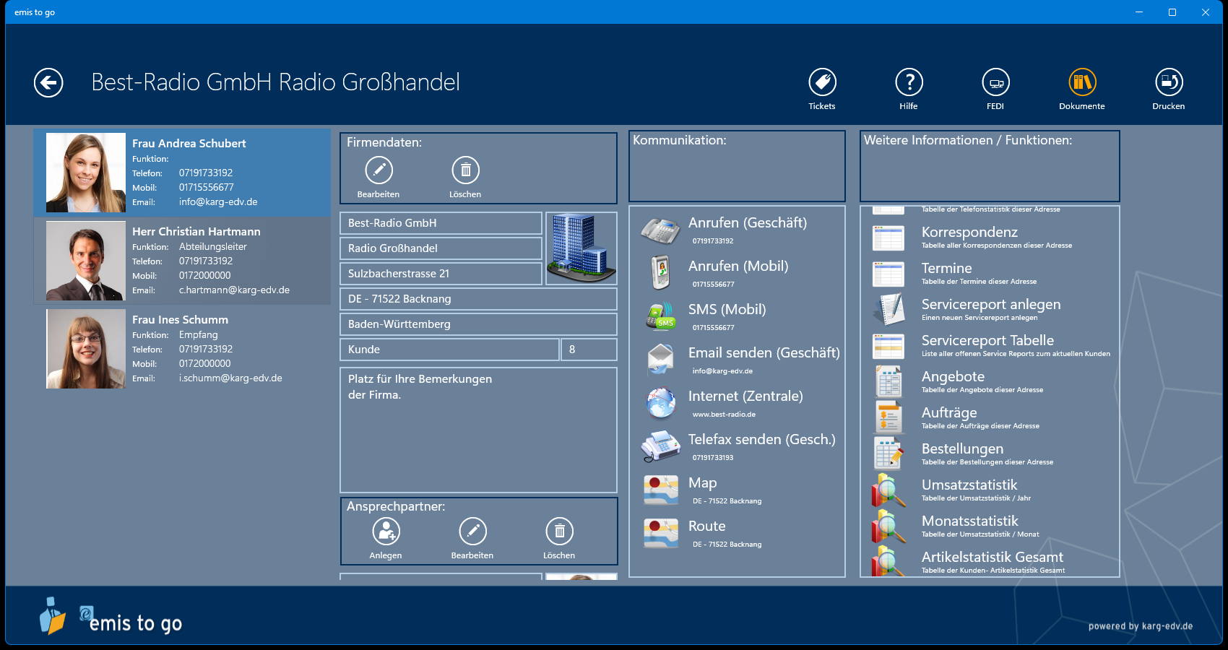The image size is (1228, 650).
Task: Click the company remarks text area
Action: pyautogui.click(x=478, y=430)
